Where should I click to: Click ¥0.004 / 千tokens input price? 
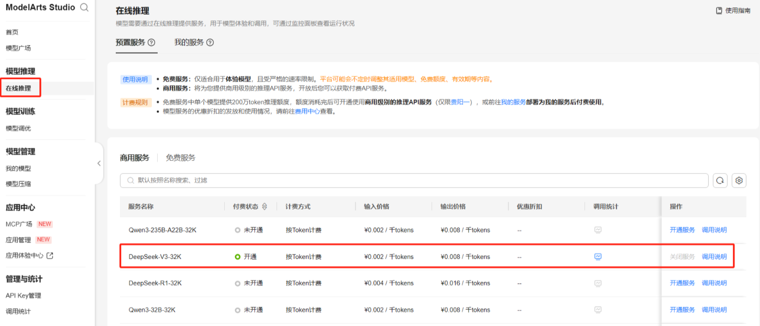pos(389,283)
